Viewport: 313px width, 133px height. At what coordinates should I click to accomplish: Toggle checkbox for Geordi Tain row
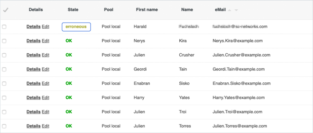[4, 69]
